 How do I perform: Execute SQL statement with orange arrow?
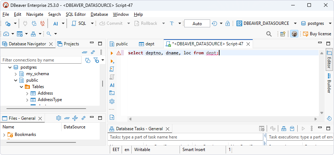click(112, 53)
